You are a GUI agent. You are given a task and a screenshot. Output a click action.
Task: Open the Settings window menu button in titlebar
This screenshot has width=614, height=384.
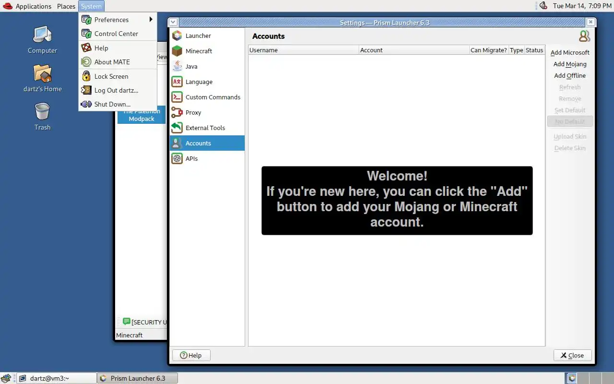(173, 22)
